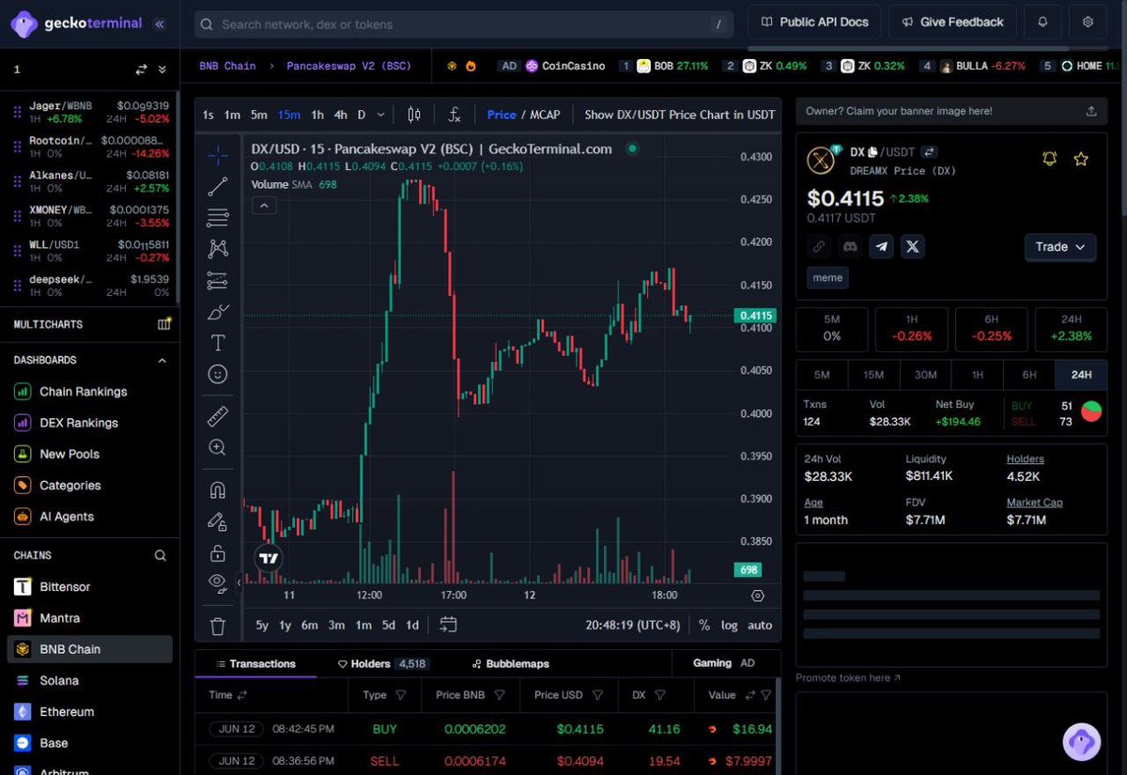Focus the search network, dex or tokens field
This screenshot has width=1127, height=775.
(464, 24)
